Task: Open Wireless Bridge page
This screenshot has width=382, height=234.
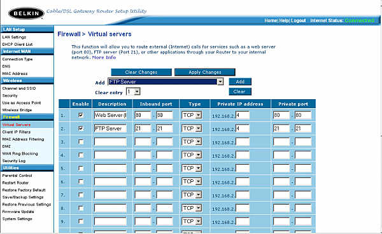Action: click(17, 110)
